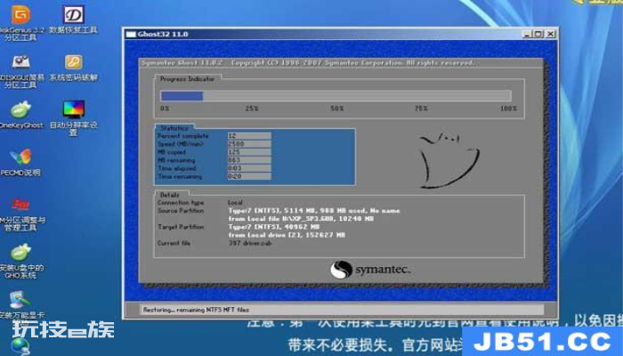Click the Speed (MB/min) value 2500
The width and height of the screenshot is (623, 356).
pyautogui.click(x=249, y=144)
